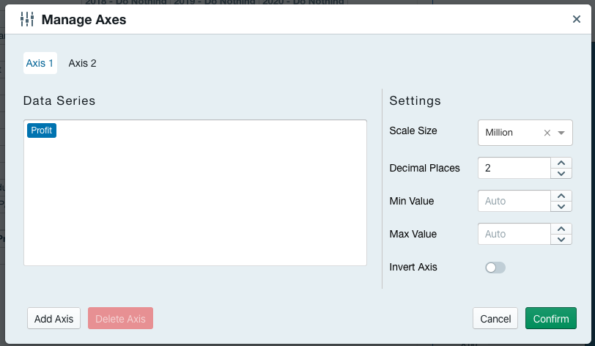Viewport: 595px width, 346px height.
Task: Decrease Decimal Places with down arrow
Action: (x=561, y=174)
